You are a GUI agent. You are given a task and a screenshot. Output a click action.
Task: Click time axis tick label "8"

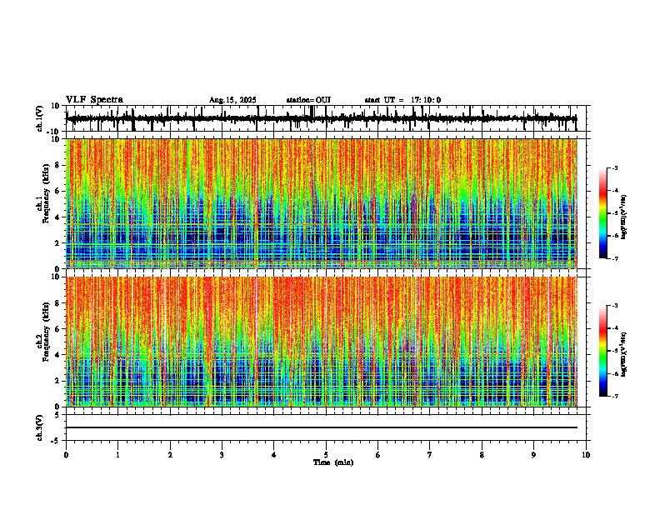coord(482,455)
